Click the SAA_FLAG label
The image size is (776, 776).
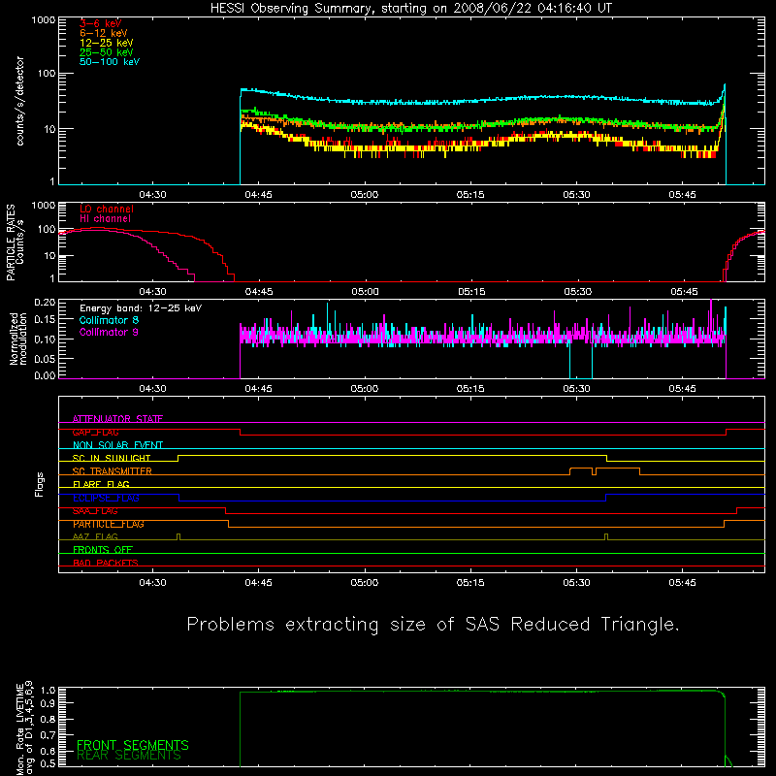point(95,511)
